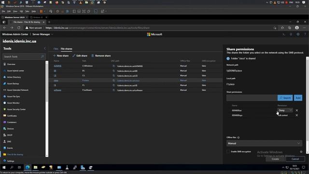The image size is (309, 174).
Task: Open Azure Security Center tool
Action: pos(16,109)
